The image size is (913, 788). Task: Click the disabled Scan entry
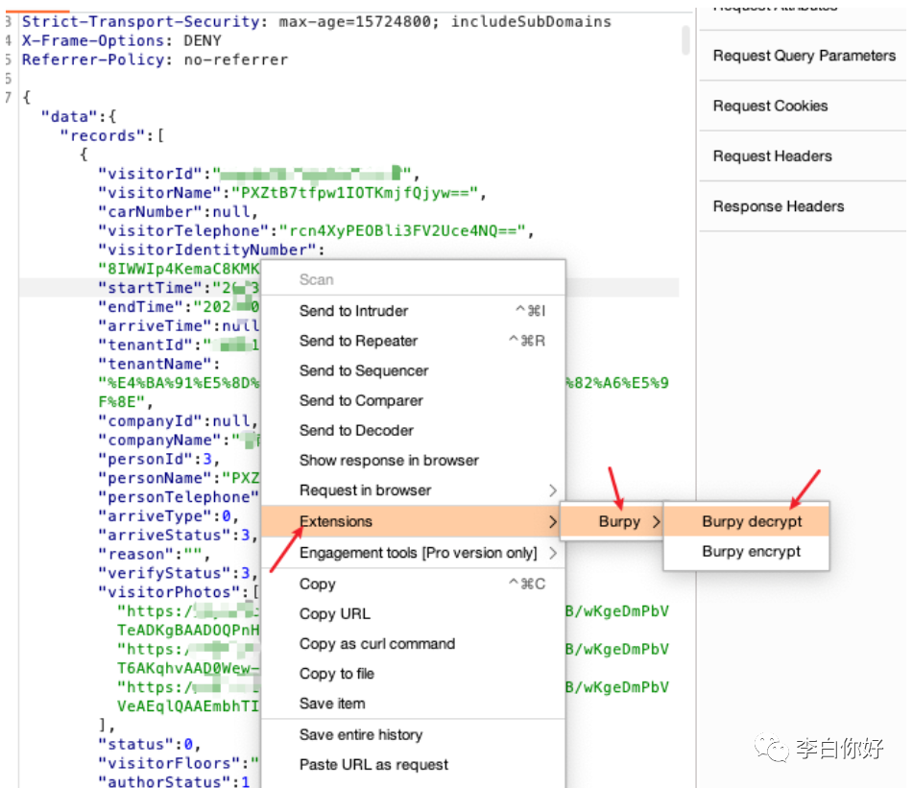tap(413, 280)
